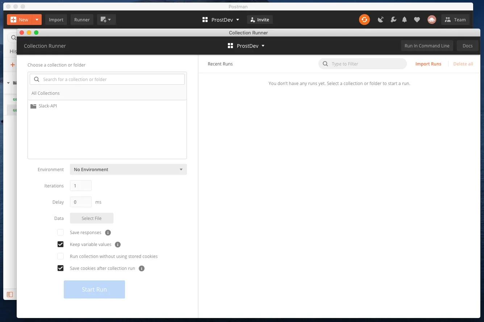
Task: Click the Invite button
Action: coord(260,20)
